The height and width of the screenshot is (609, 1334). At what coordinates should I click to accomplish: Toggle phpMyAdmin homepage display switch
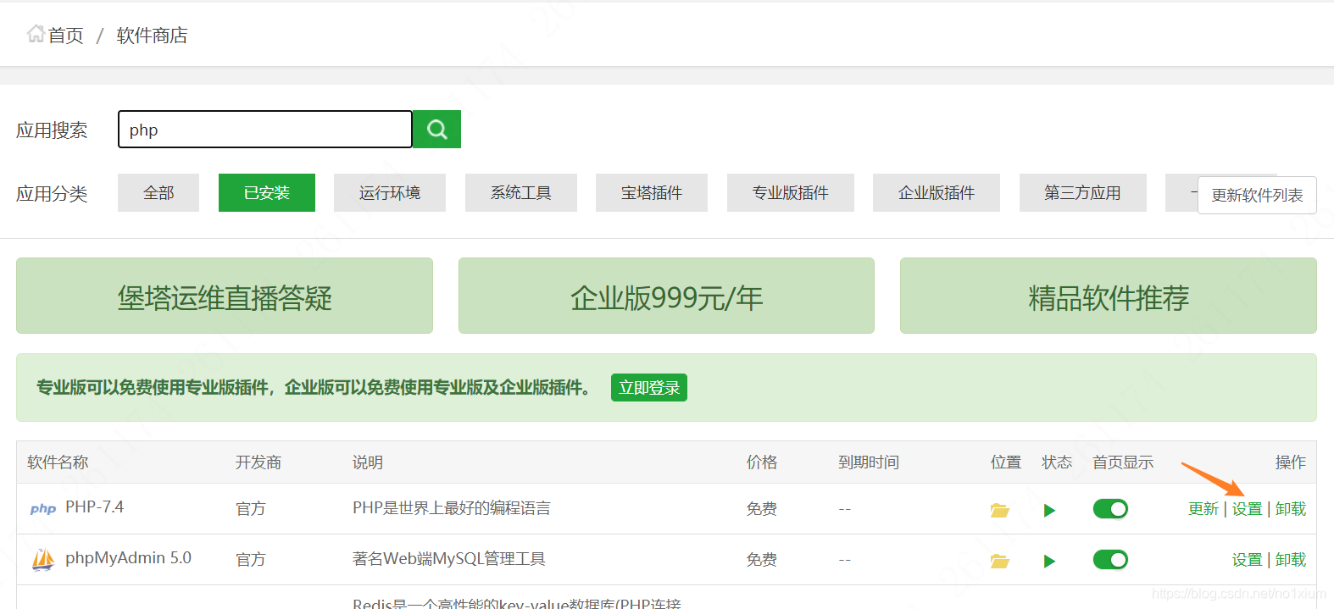coord(1110,560)
